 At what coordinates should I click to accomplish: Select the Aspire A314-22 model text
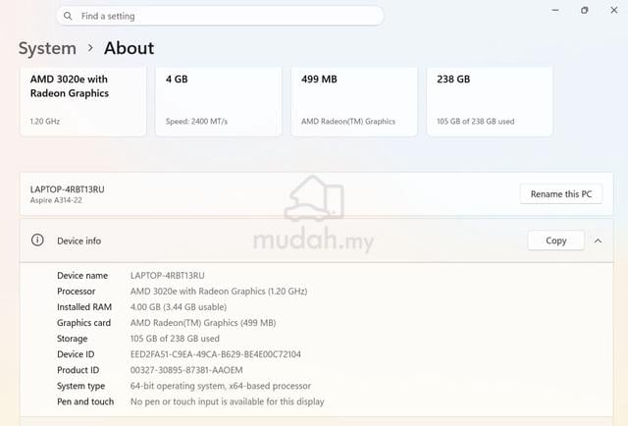click(56, 200)
